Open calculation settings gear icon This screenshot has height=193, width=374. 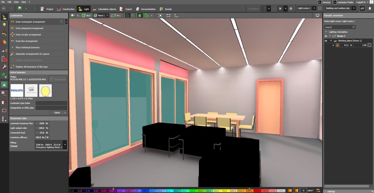291,9
